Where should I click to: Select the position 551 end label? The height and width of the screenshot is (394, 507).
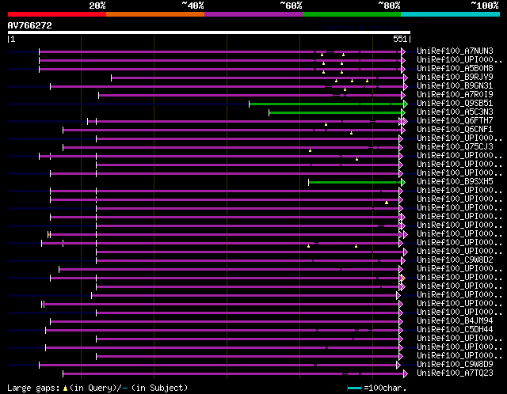coord(400,39)
